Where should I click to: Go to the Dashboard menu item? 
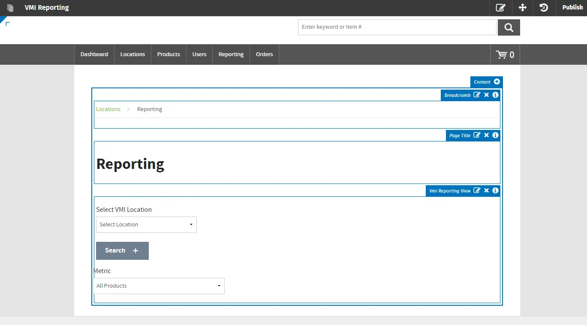click(94, 54)
